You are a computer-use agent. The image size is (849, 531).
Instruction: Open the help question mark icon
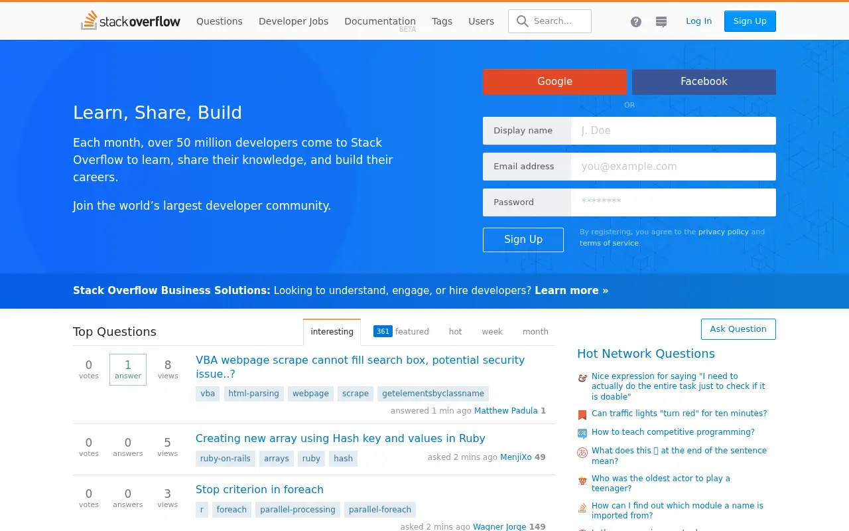[x=636, y=21]
